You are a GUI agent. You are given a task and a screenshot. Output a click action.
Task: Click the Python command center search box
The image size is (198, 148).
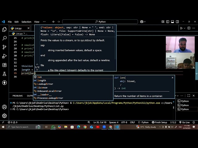(x=100, y=22)
